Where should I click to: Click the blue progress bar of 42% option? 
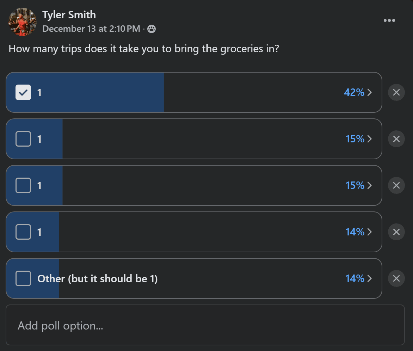tap(85, 92)
